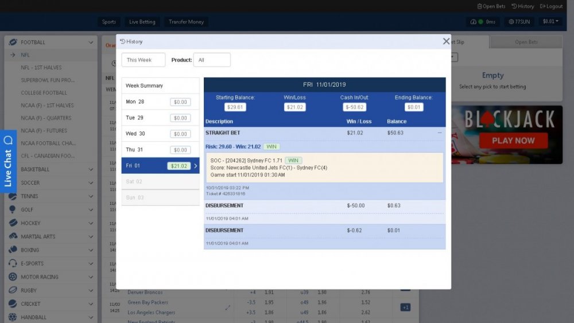The height and width of the screenshot is (323, 574).
Task: Open the Live Chat side tab
Action: tap(8, 161)
